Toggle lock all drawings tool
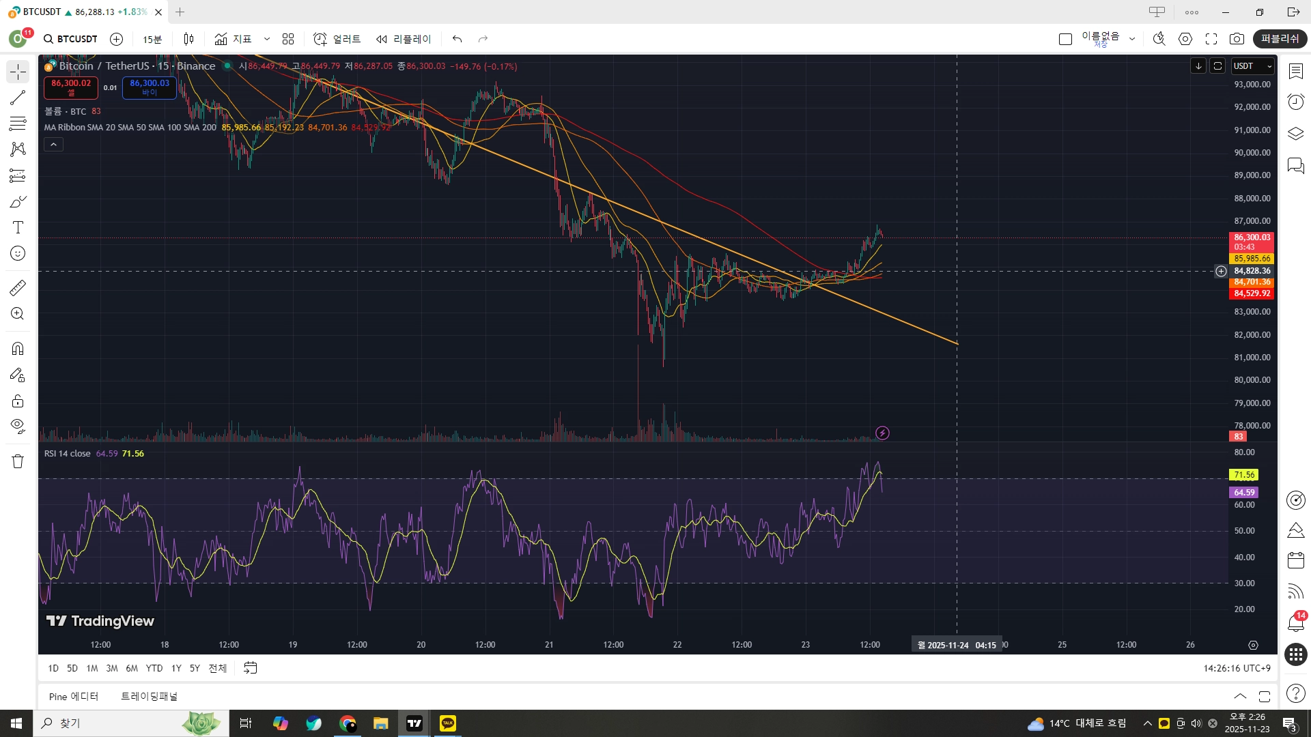 point(18,401)
